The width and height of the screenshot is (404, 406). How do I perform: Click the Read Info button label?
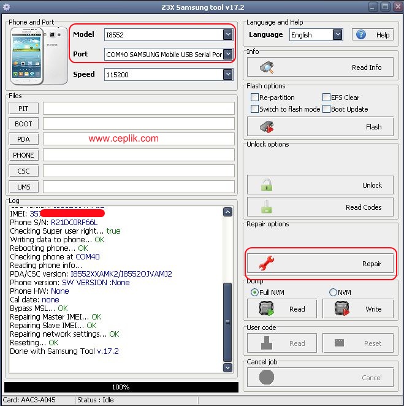tap(367, 67)
